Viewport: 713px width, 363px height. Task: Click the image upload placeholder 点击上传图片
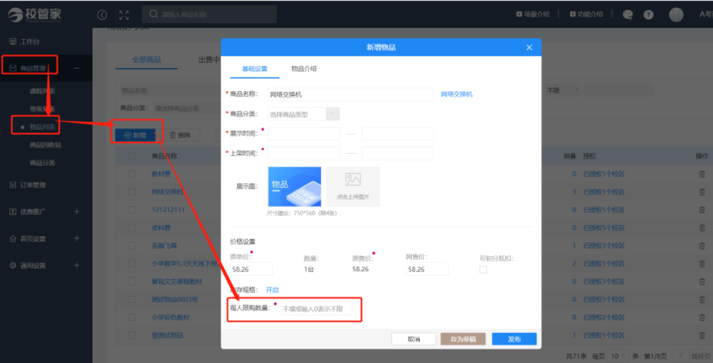(353, 185)
